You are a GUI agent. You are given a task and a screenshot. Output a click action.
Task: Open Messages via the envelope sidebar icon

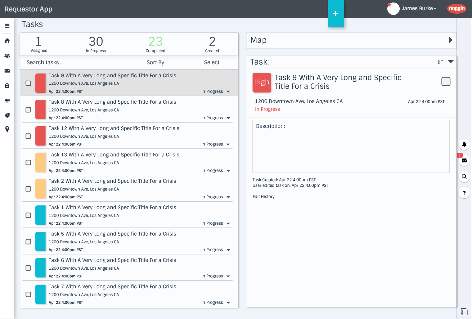tap(7, 70)
